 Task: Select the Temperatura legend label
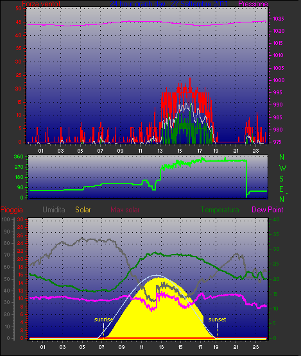click(219, 210)
